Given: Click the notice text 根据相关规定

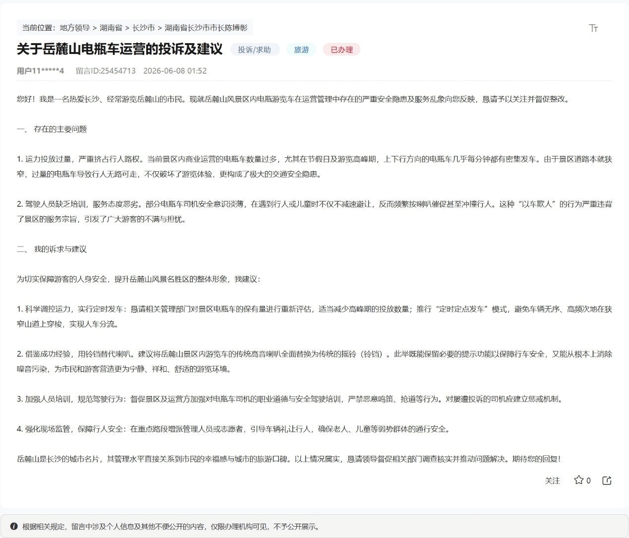Looking at the screenshot, I should pyautogui.click(x=172, y=527).
